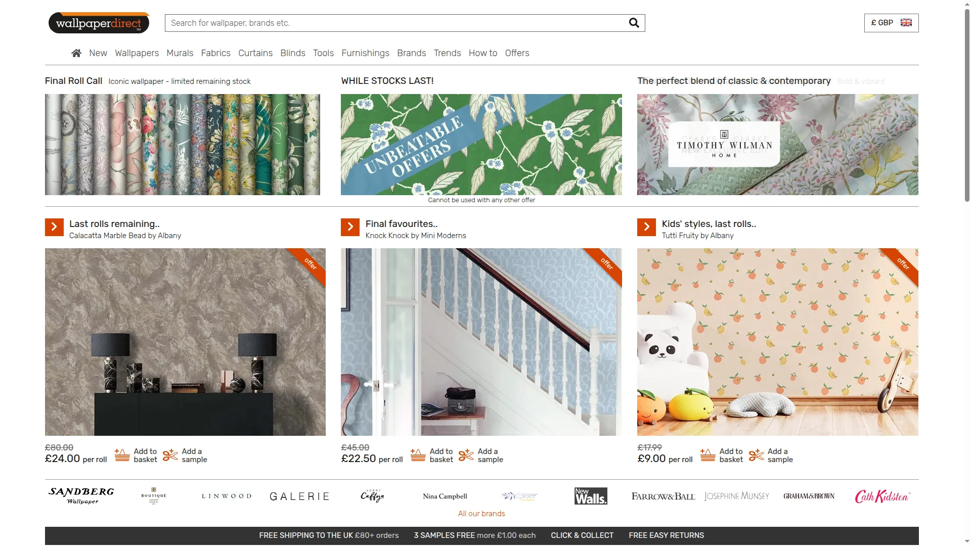
Task: Click FREE EASY RETURNS footer text
Action: click(x=666, y=535)
